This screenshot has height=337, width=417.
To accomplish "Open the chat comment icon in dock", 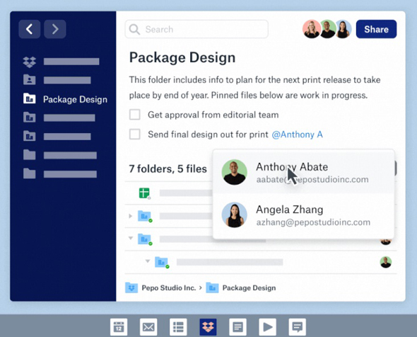I will click(x=298, y=327).
